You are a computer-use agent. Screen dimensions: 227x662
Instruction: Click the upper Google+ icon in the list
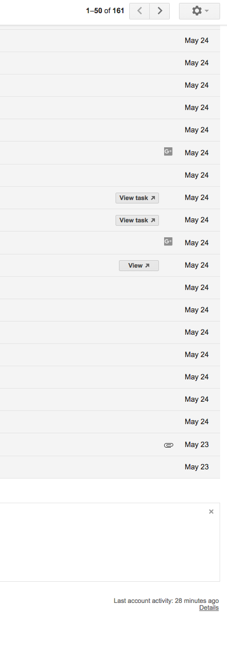click(x=168, y=151)
